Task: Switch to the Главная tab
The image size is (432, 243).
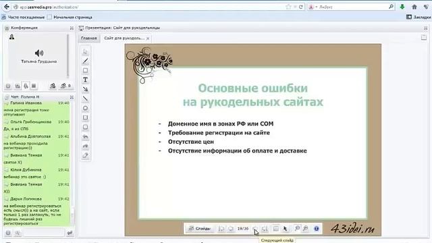Action: coord(88,38)
